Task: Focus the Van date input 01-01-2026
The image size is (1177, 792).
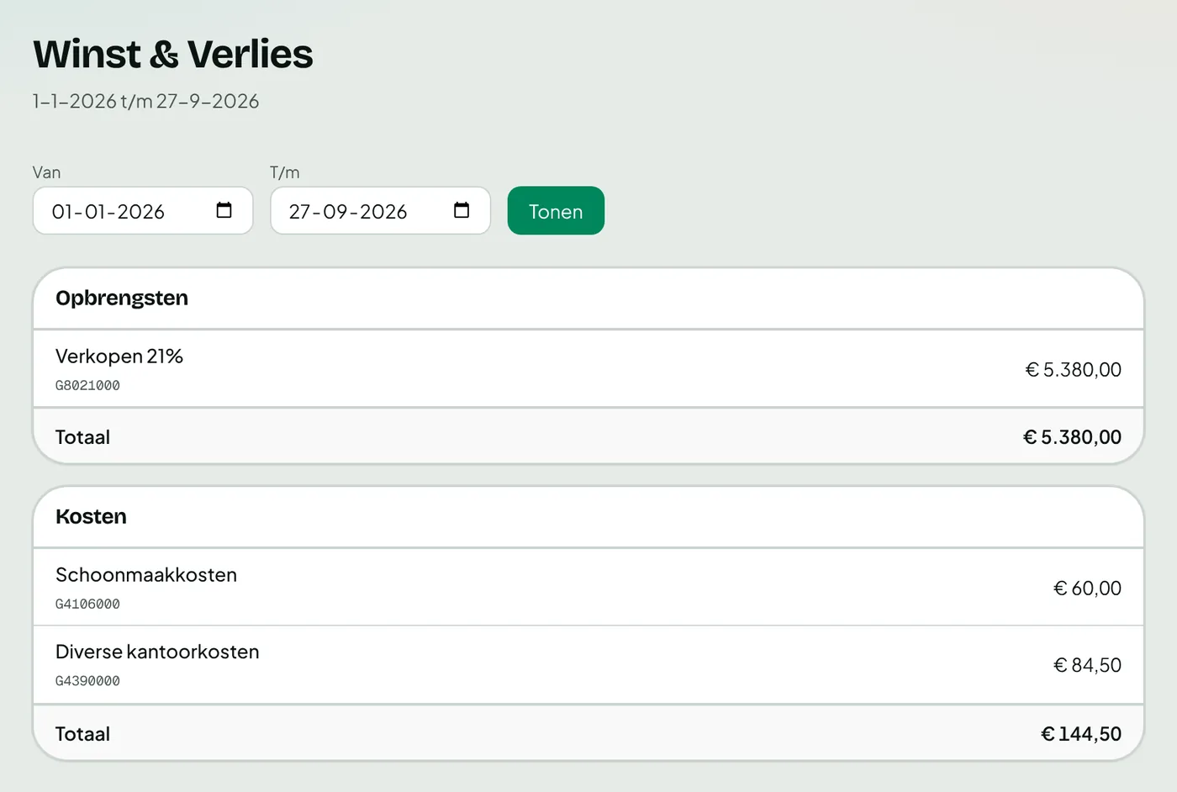Action: [143, 210]
